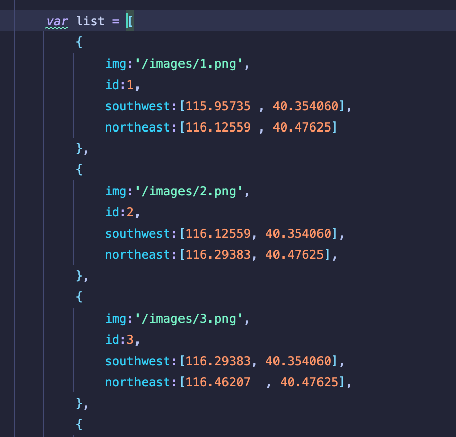Click 40.354060 in the third object
This screenshot has height=437, width=456.
click(x=298, y=361)
